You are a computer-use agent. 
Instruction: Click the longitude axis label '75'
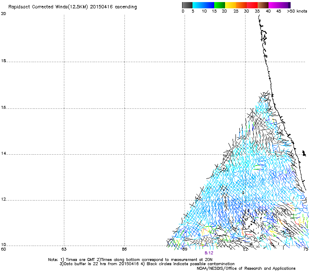306,249
